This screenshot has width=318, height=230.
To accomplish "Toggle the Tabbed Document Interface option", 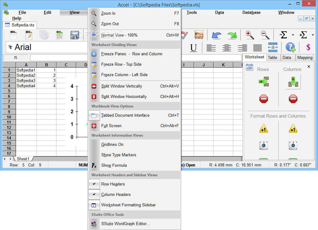I will 134,115.
